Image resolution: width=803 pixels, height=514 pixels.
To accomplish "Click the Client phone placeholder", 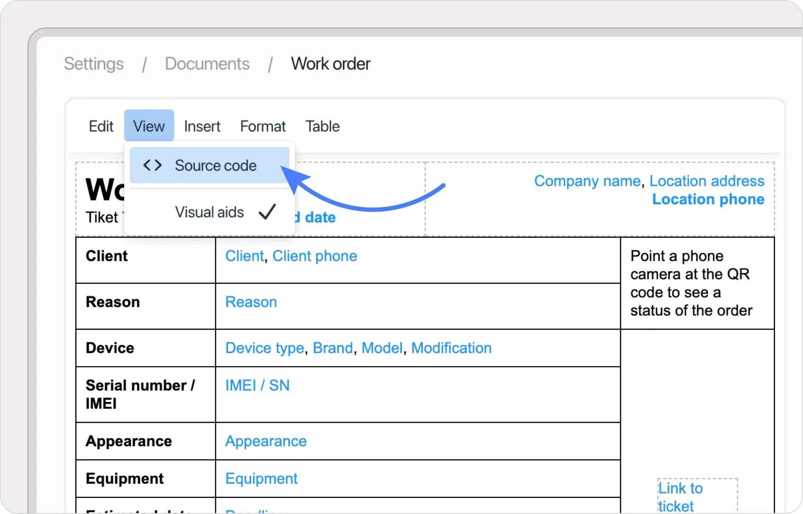I will (x=314, y=256).
